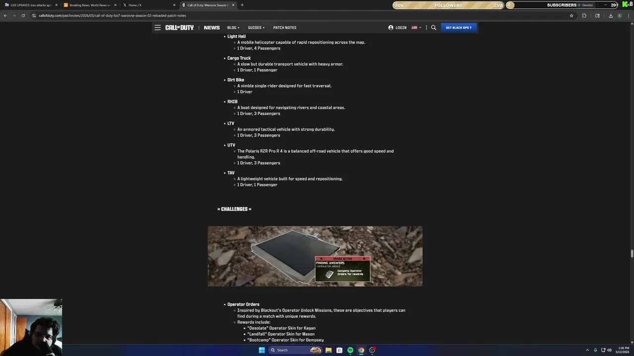Screen dimensions: 634x356
Task: Click the site search magnifier icon
Action: tap(433, 28)
